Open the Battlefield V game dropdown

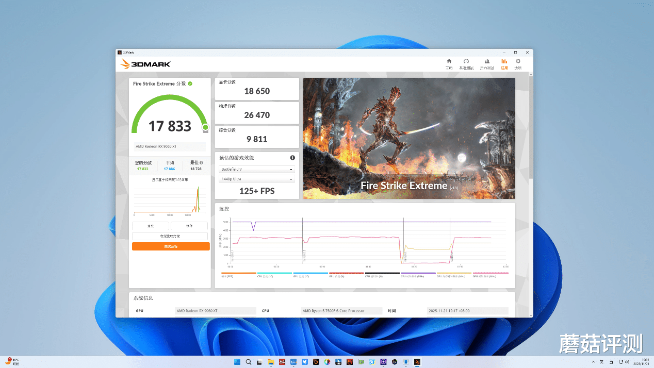257,169
